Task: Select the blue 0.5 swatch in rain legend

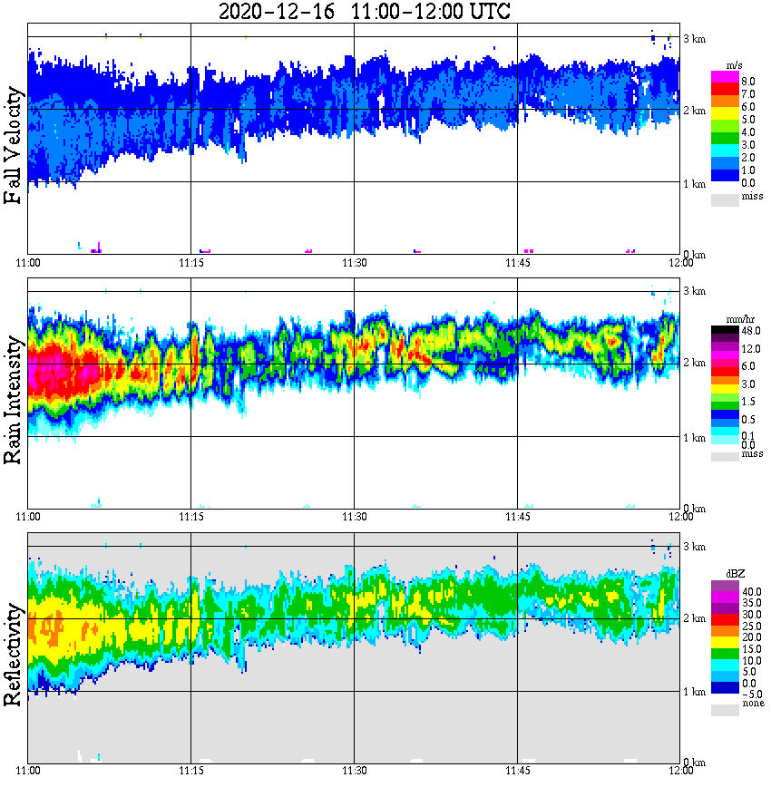Action: click(x=726, y=414)
